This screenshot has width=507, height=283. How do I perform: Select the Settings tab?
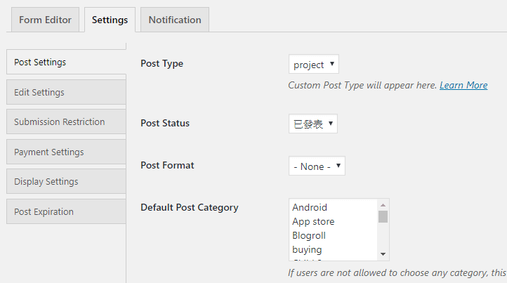pos(110,20)
